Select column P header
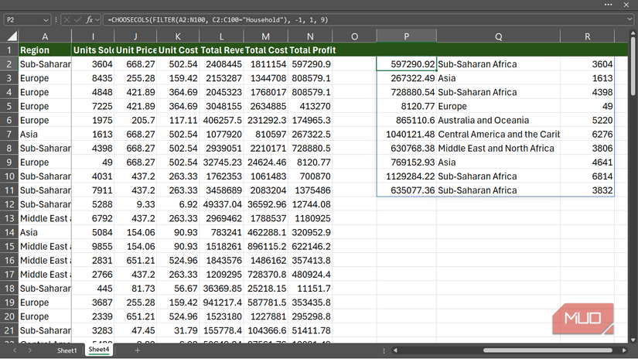 click(406, 36)
